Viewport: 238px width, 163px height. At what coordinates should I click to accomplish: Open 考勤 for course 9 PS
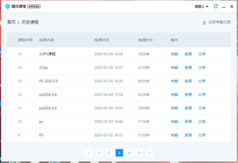pyautogui.click(x=174, y=135)
